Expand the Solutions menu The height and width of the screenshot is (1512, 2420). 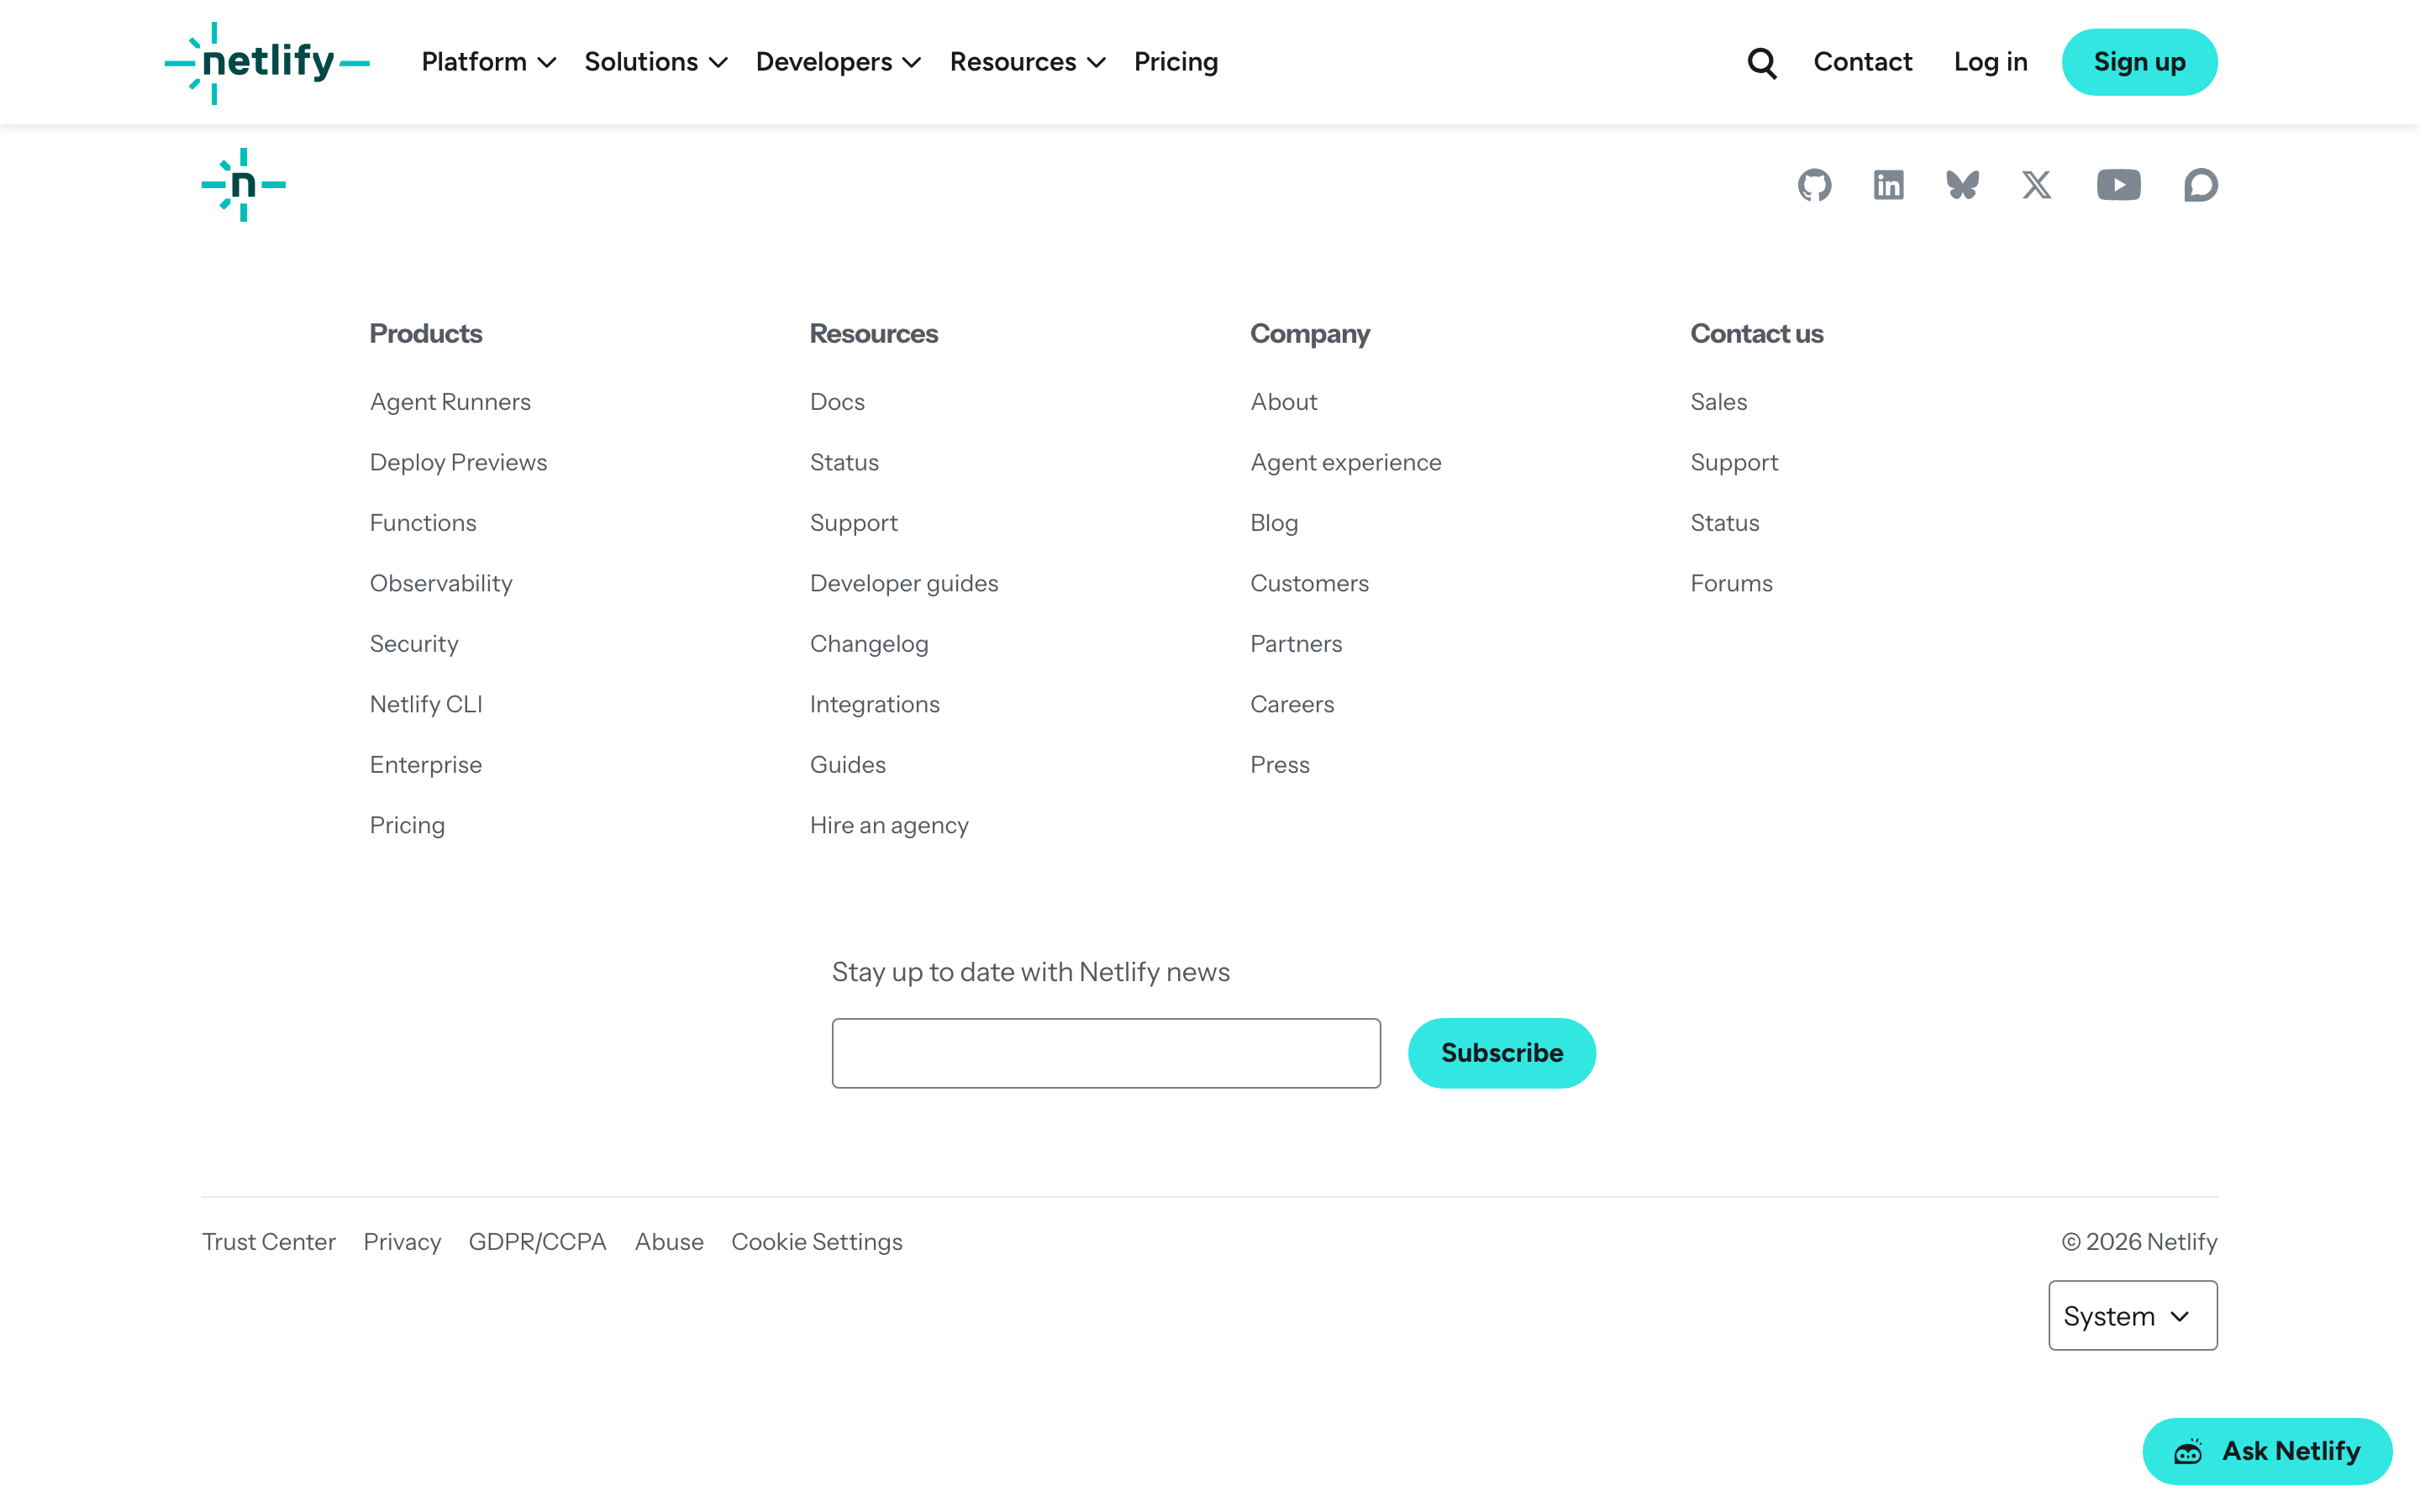655,62
